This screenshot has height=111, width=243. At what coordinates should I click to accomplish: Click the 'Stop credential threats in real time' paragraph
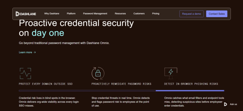(121, 102)
